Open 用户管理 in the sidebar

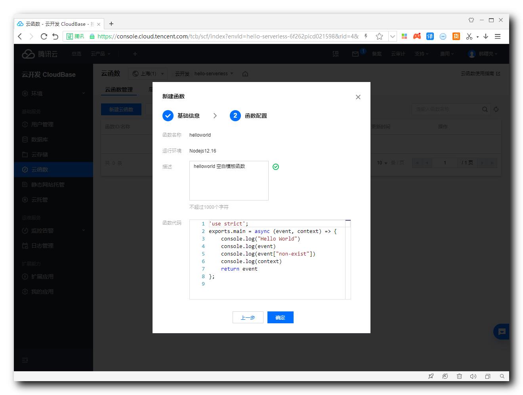(x=53, y=124)
